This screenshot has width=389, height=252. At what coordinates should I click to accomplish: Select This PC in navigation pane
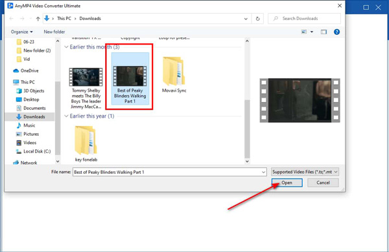click(x=24, y=82)
